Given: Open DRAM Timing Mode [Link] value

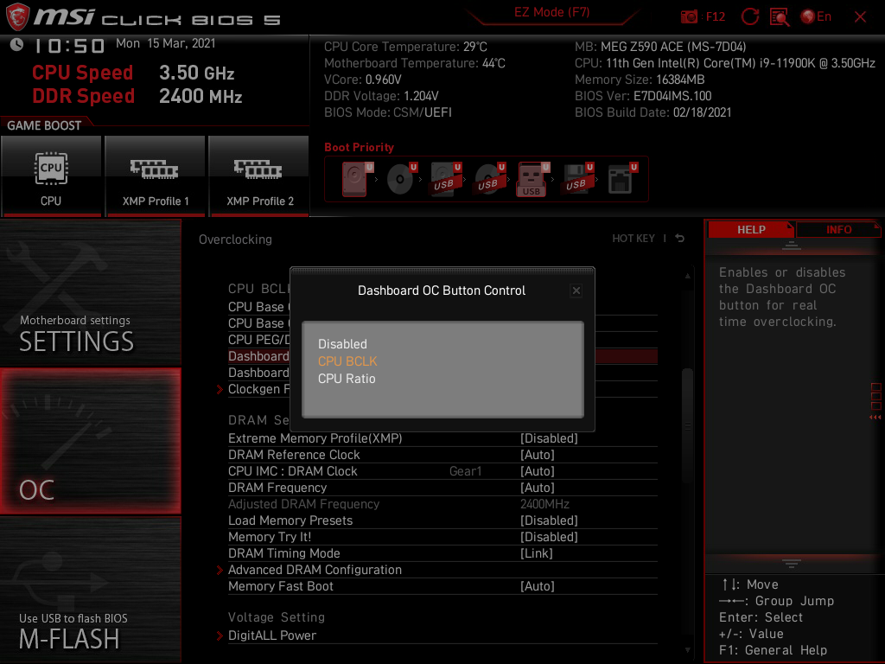Looking at the screenshot, I should click(x=537, y=553).
